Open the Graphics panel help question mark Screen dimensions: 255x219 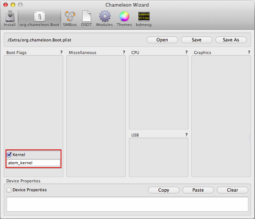249,53
